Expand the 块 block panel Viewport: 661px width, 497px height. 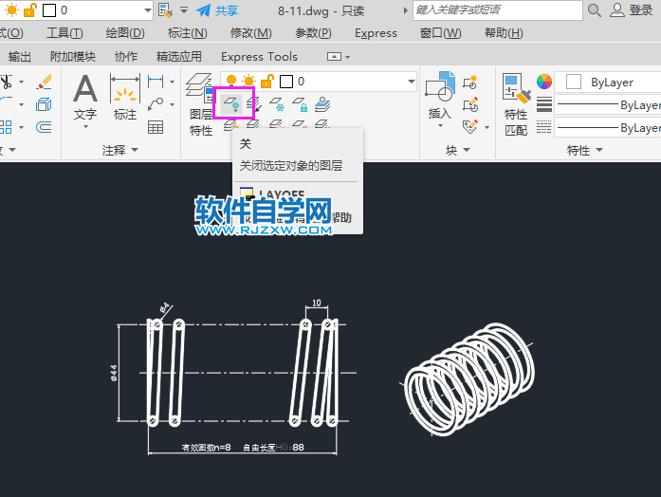[458, 150]
